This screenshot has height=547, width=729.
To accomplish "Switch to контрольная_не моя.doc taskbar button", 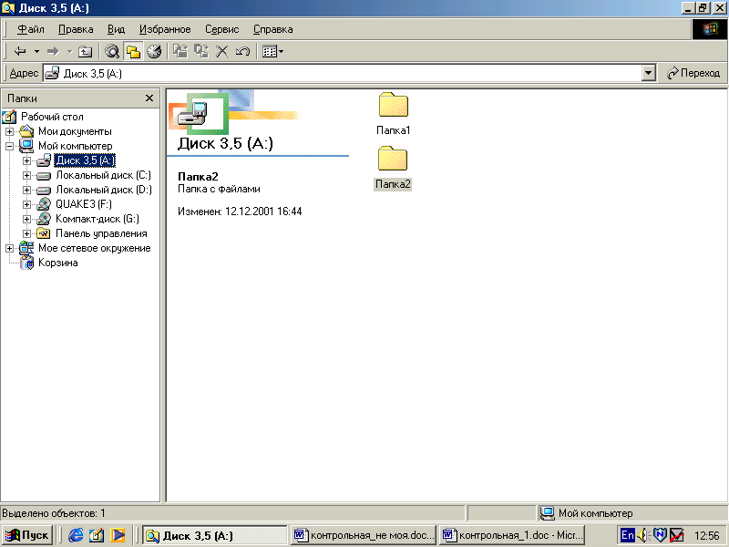I will tap(364, 535).
